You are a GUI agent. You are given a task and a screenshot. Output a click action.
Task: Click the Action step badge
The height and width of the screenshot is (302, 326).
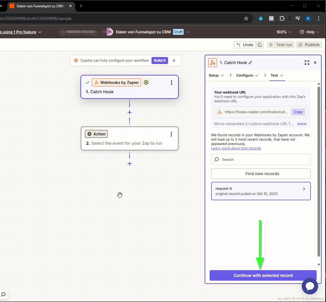pyautogui.click(x=96, y=134)
